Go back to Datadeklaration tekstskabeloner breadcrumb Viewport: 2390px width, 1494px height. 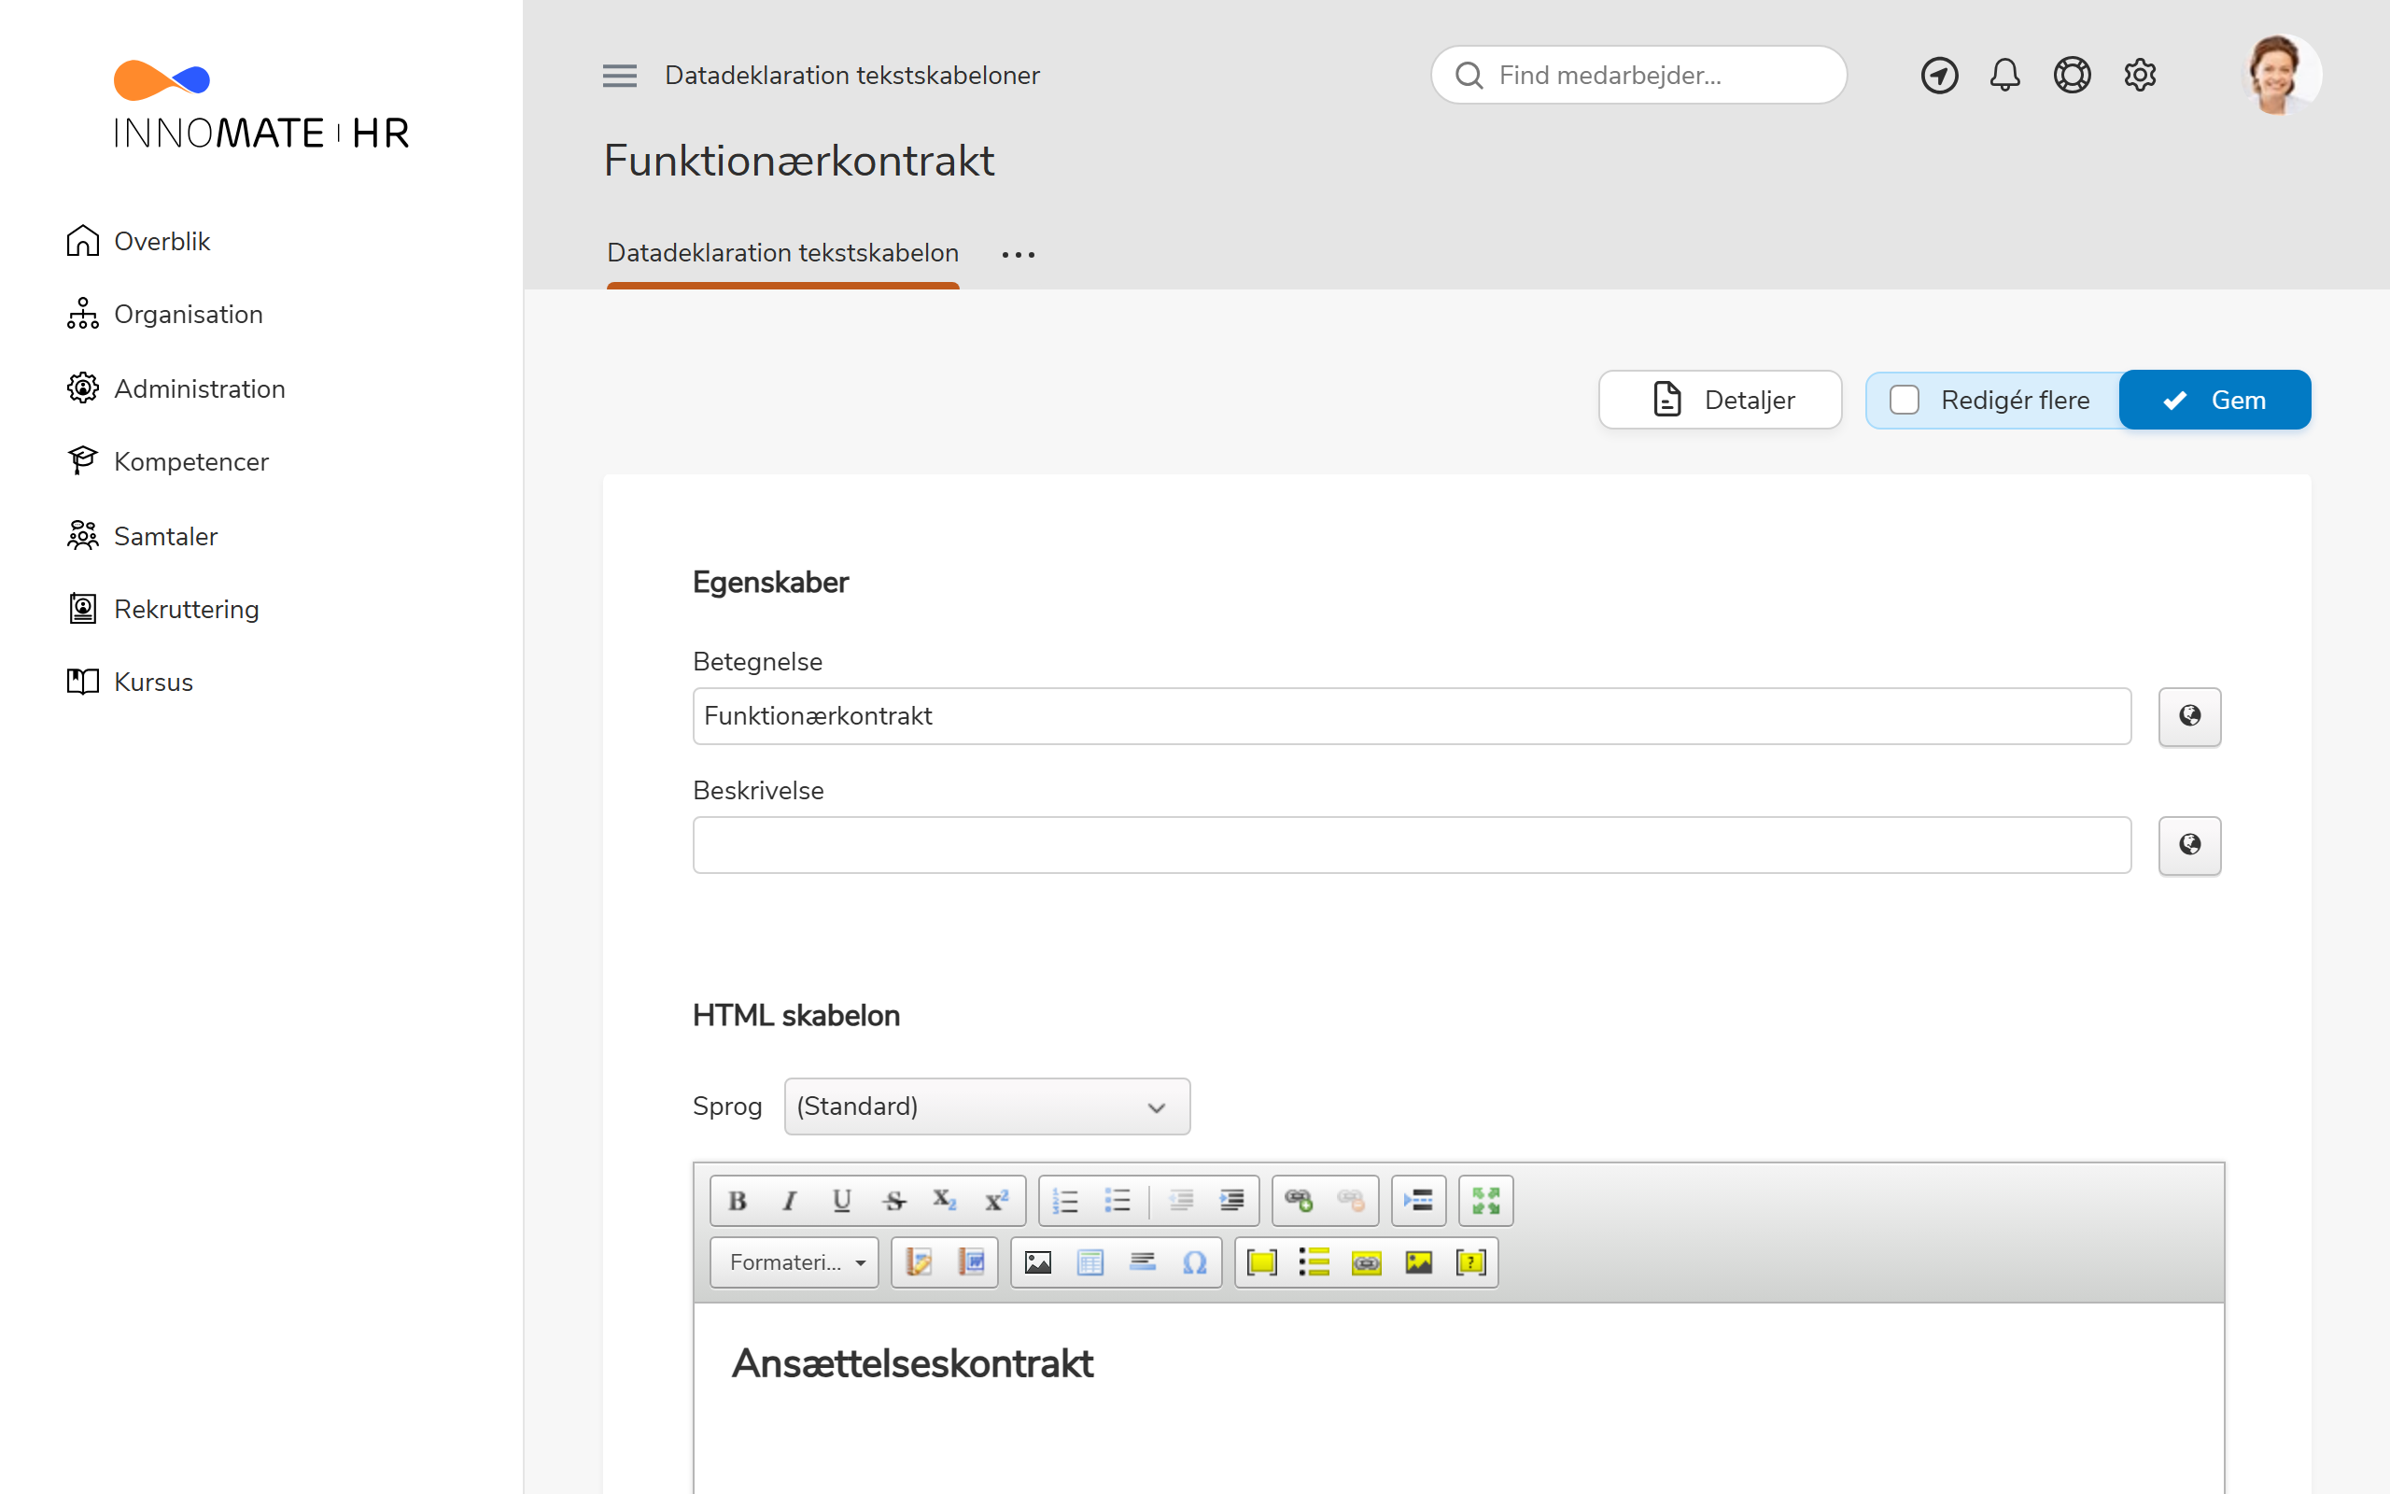pos(851,75)
